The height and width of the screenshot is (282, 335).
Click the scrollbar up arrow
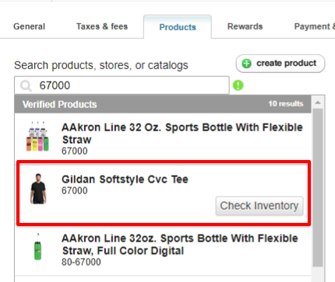point(318,103)
